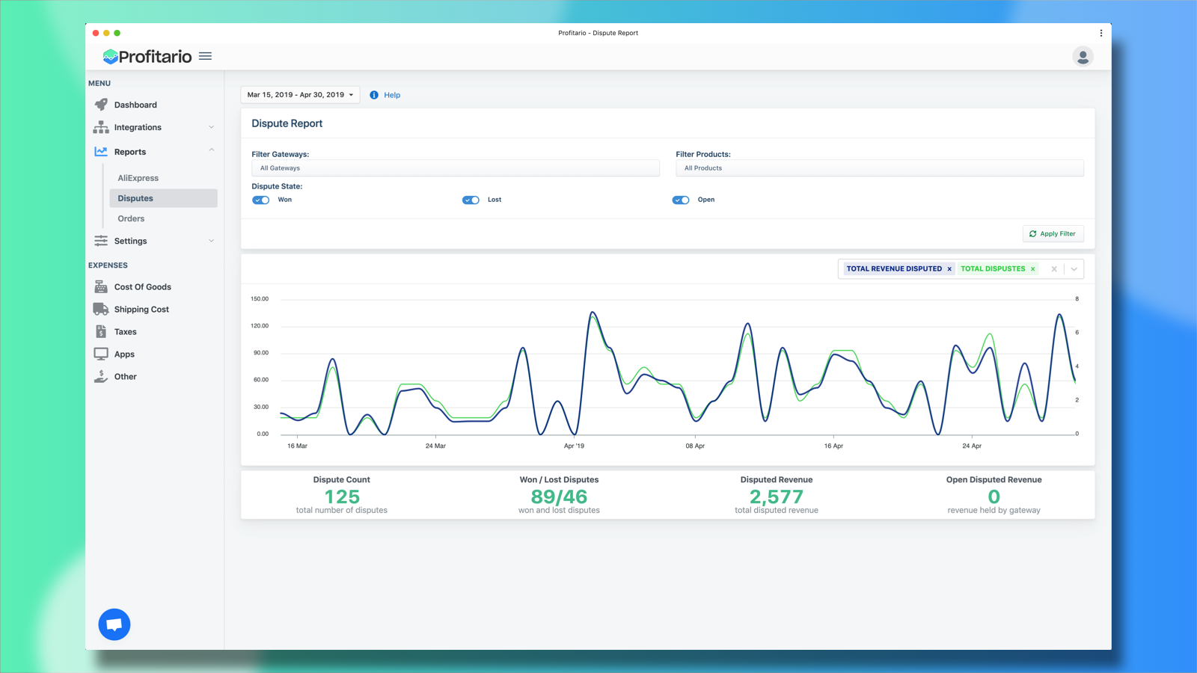Toggle the Won dispute state switch
Screen dimensions: 1197x673
261,200
